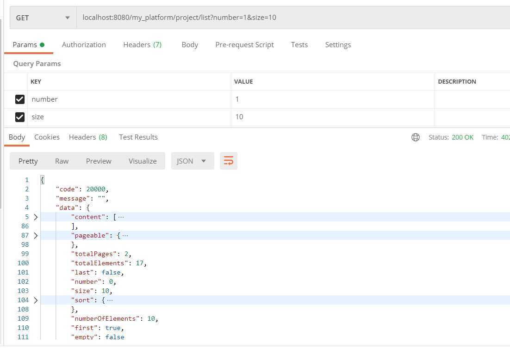
Task: Uncheck the number query param checkbox
Action: pos(20,99)
